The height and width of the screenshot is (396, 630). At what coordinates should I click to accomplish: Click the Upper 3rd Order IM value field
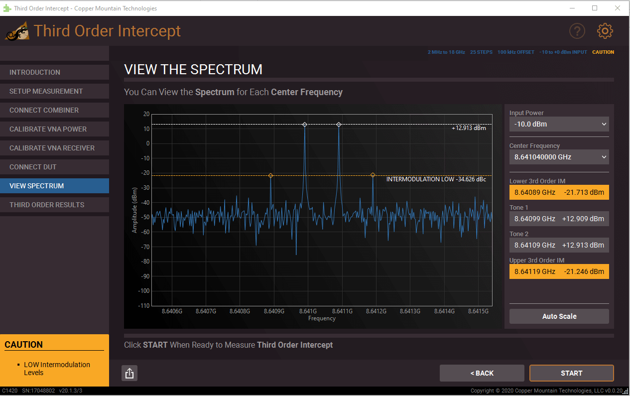point(559,271)
